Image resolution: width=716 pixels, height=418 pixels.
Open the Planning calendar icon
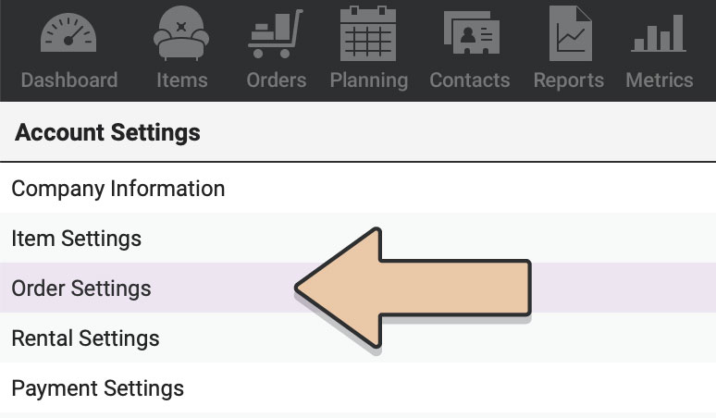point(368,33)
